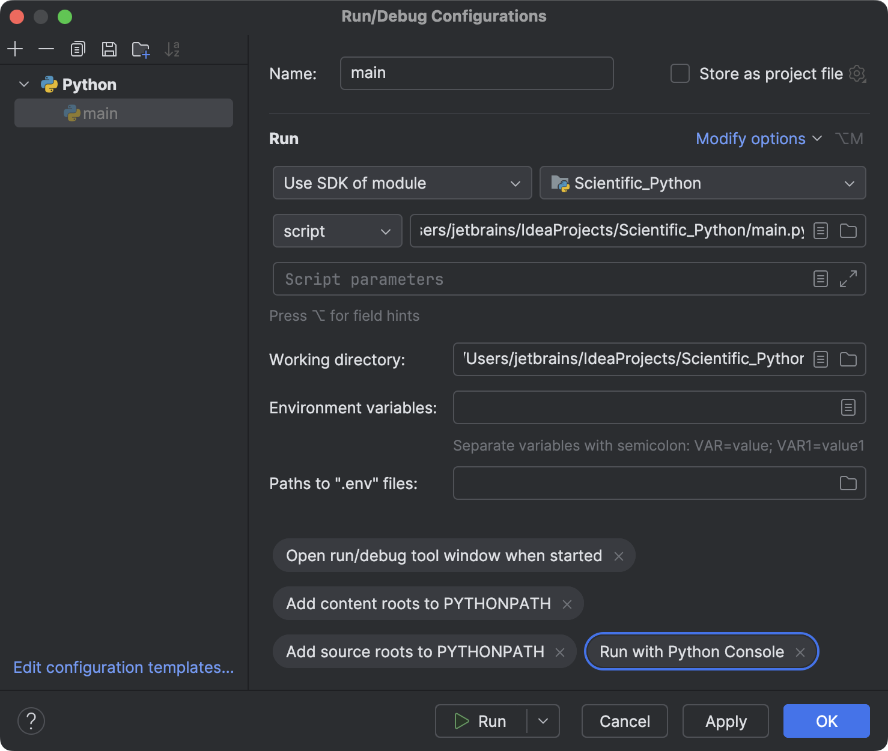This screenshot has width=888, height=751.
Task: Change the Scientific_Python module selection
Action: coord(702,183)
